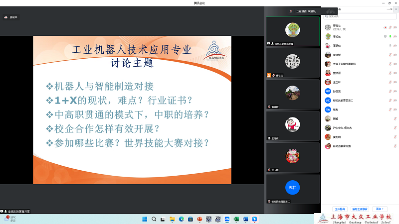
Task: Select the top green-bordered speaker video tile
Action: [293, 31]
